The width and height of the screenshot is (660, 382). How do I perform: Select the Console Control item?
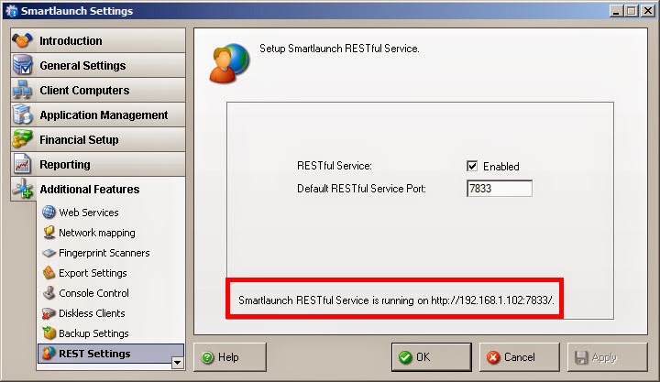point(86,293)
